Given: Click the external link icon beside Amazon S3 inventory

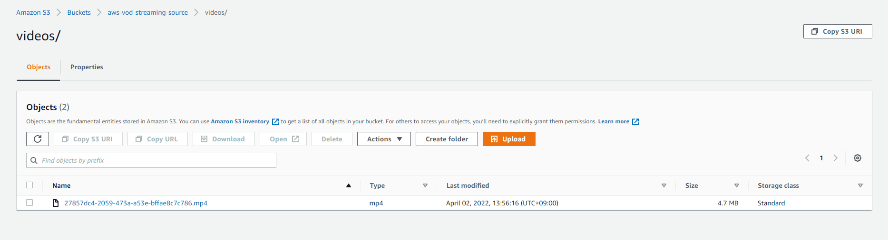Looking at the screenshot, I should coord(275,122).
